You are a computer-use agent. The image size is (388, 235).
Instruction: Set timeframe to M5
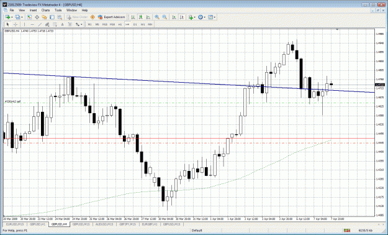pyautogui.click(x=97, y=24)
